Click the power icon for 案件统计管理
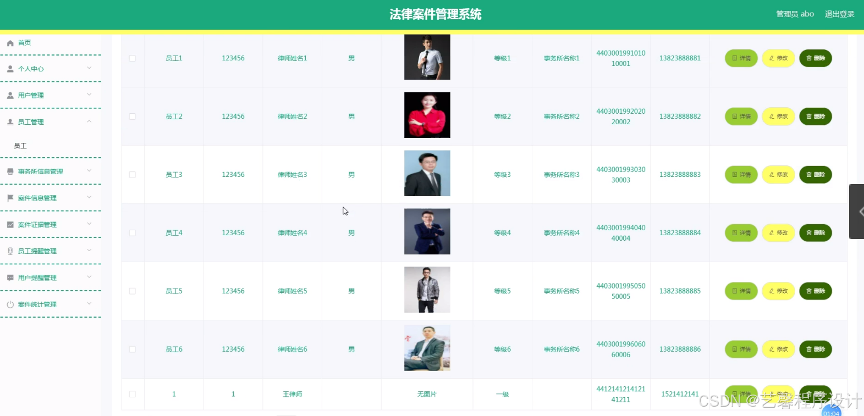Viewport: 864px width, 416px height. [x=9, y=304]
